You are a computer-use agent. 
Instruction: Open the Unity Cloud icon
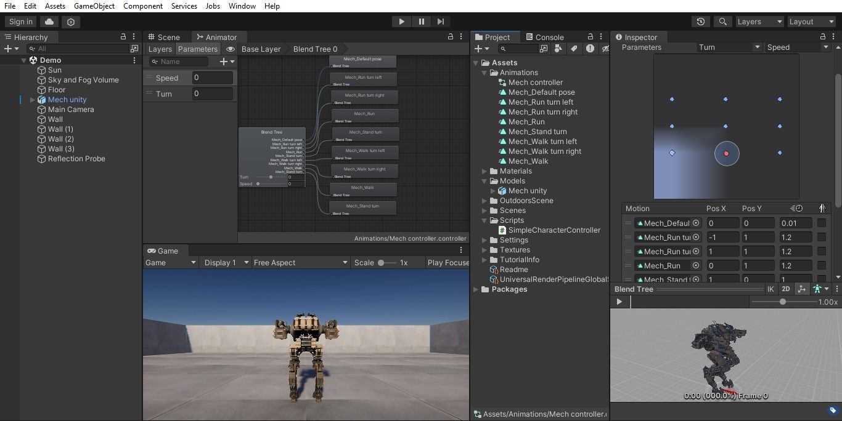(x=49, y=22)
